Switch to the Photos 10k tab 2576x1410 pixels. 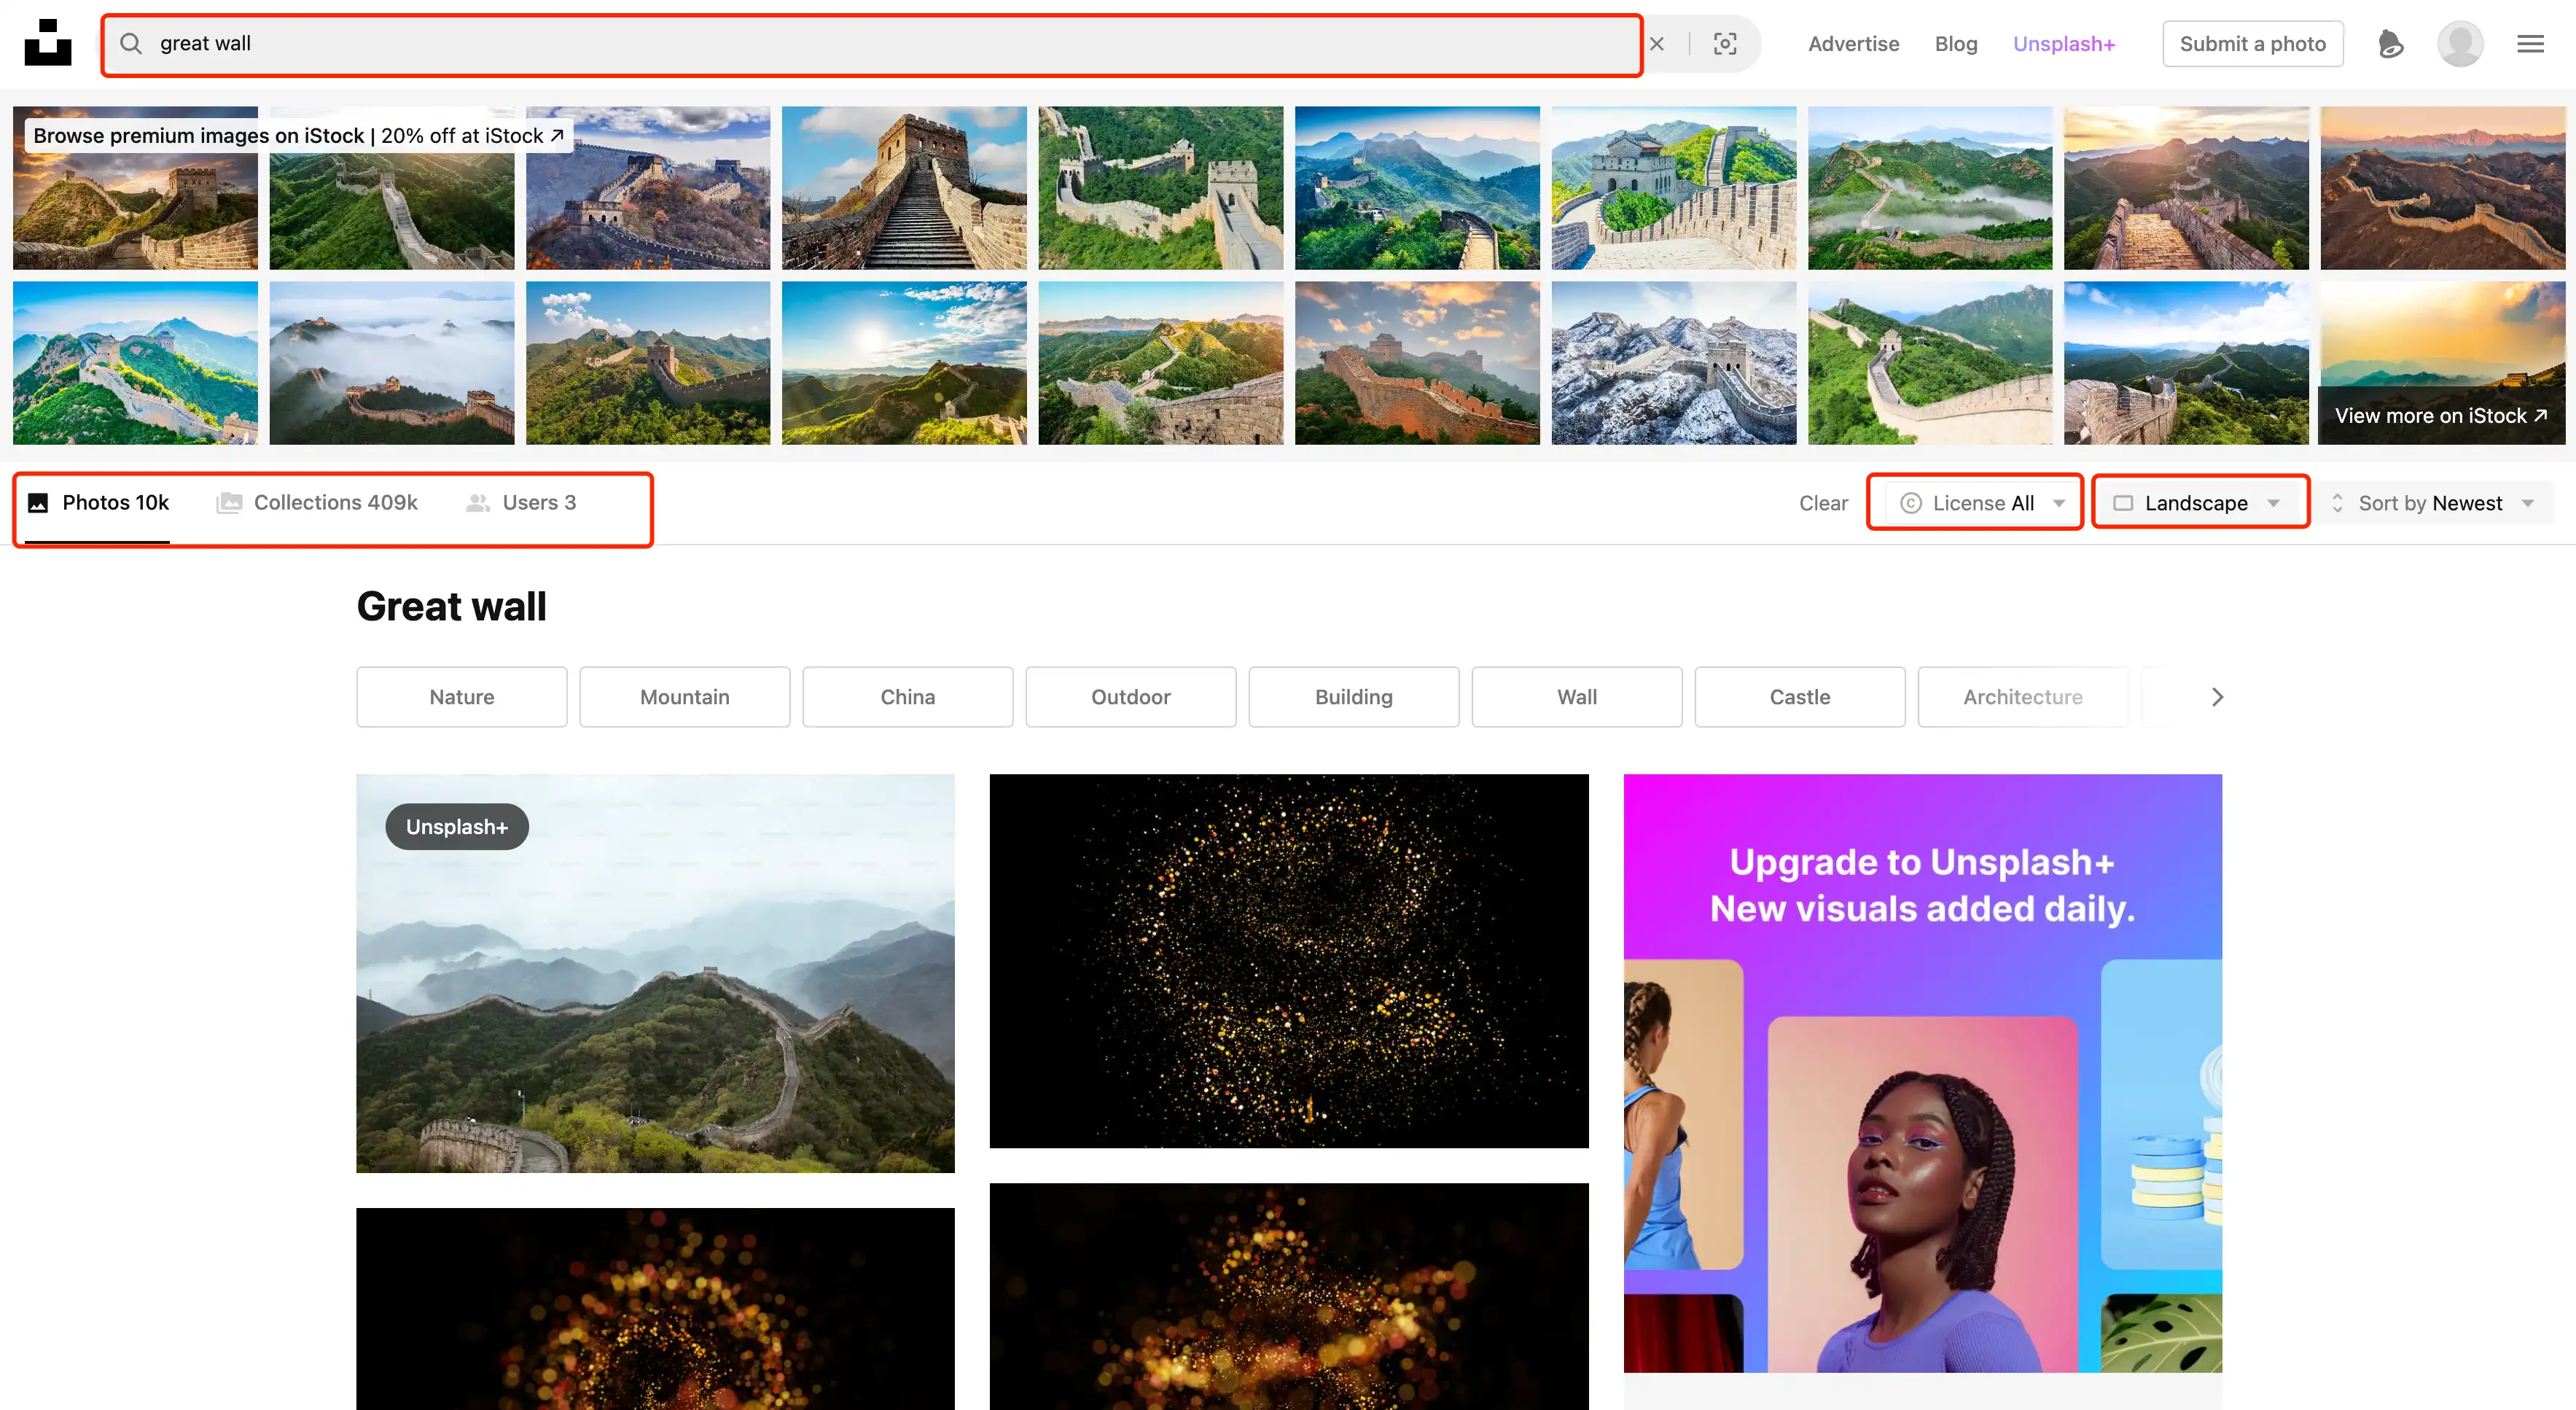[98, 502]
